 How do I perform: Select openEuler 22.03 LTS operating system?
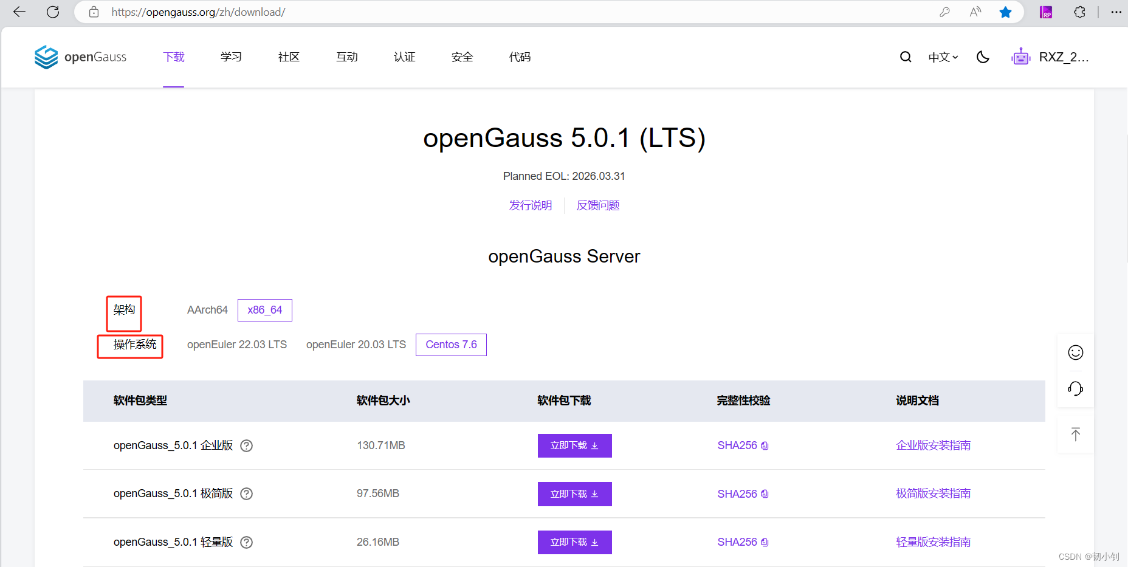click(237, 344)
